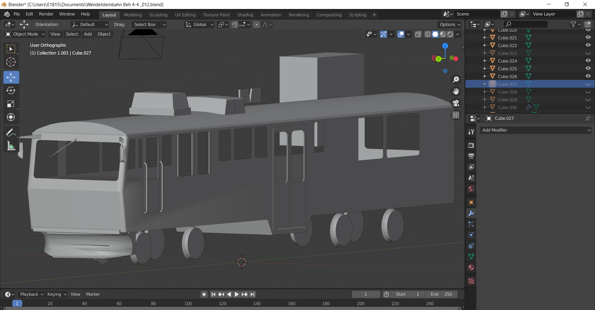Viewport: 595px width, 310px height.
Task: Select the Scale tool in the toolbar
Action: point(11,104)
